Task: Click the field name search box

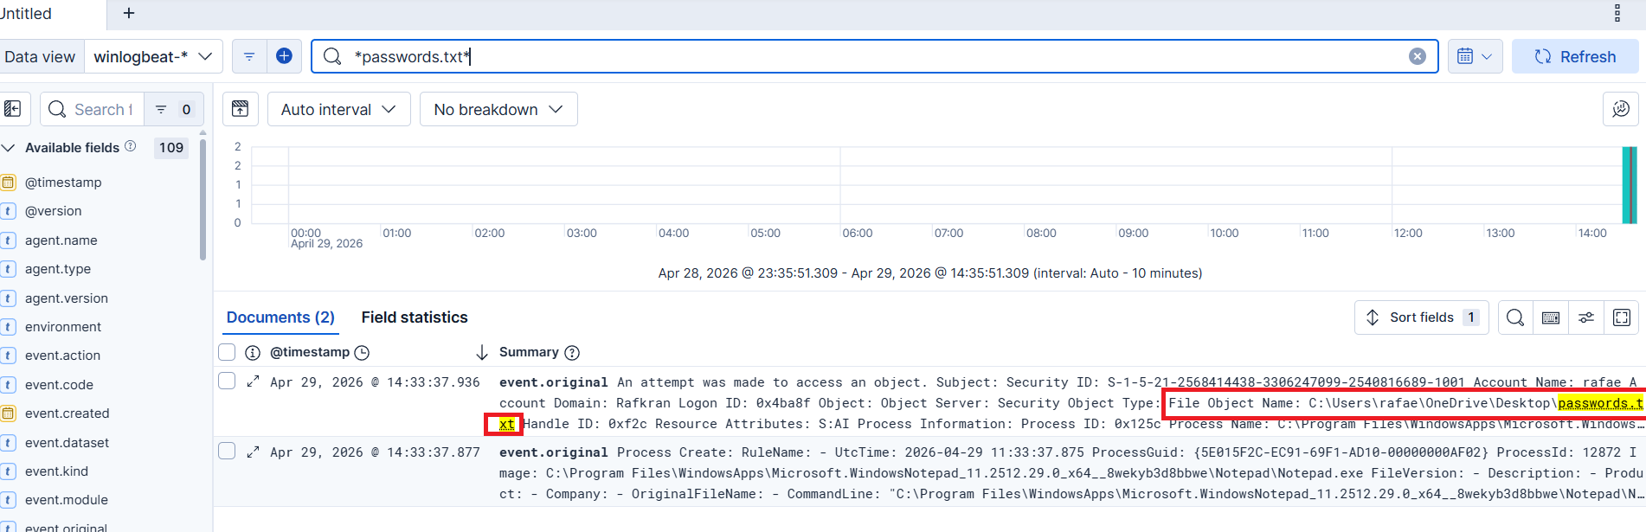Action: coord(92,109)
